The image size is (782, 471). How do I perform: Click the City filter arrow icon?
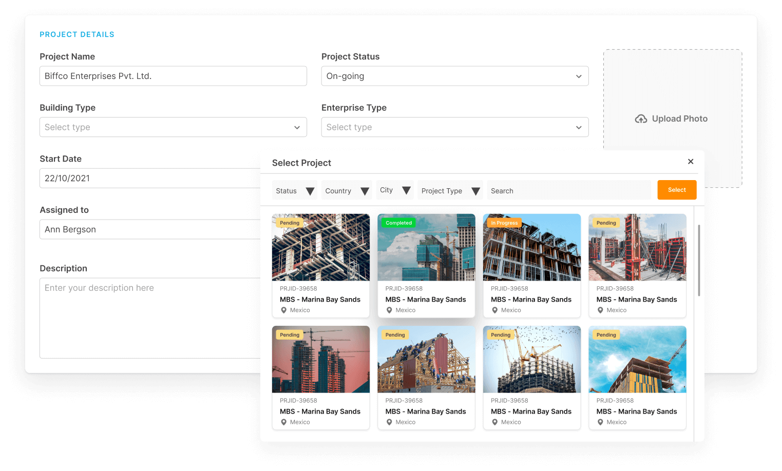click(x=406, y=190)
